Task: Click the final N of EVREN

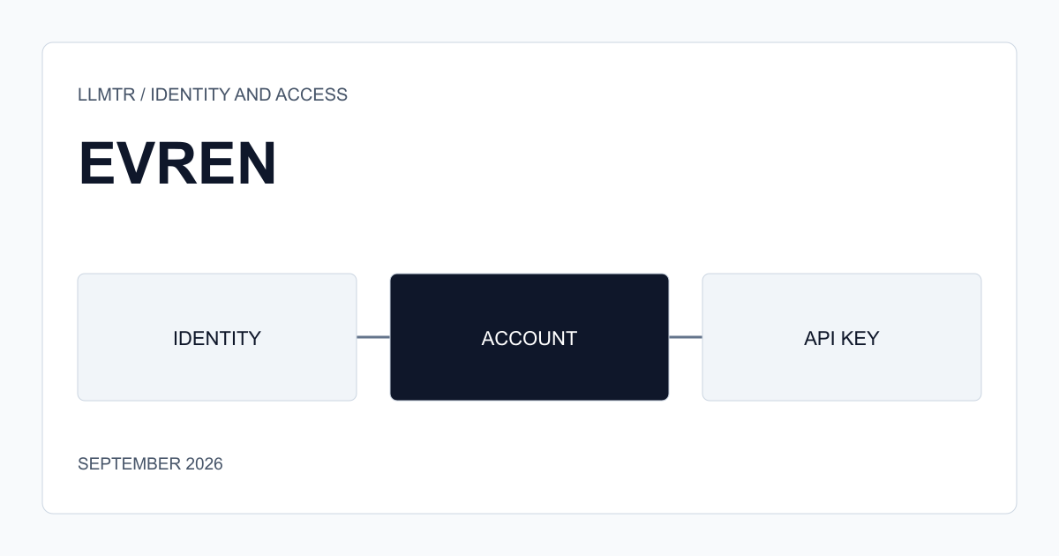Action: (257, 163)
